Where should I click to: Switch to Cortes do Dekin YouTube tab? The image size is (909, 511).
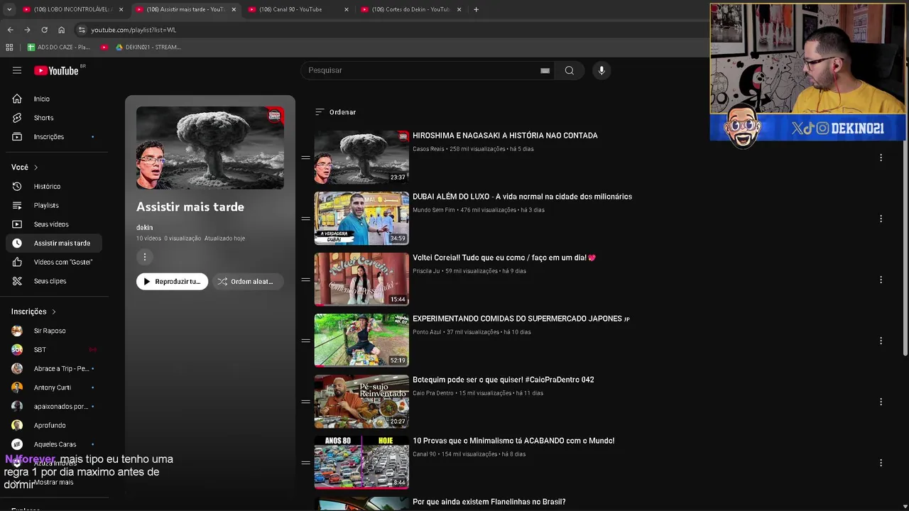tap(410, 9)
